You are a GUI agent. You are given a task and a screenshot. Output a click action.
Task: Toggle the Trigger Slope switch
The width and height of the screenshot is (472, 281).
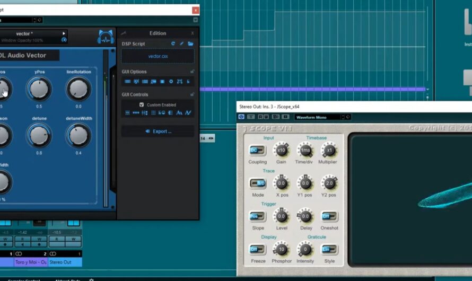(x=257, y=216)
